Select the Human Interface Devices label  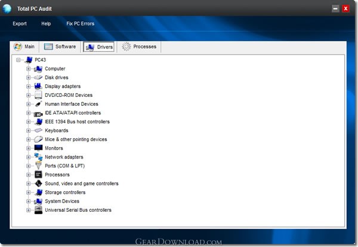[x=72, y=104]
